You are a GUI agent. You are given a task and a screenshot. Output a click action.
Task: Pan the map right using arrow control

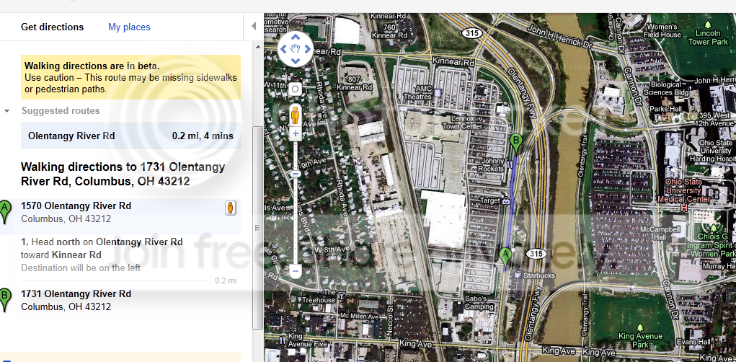click(x=308, y=49)
